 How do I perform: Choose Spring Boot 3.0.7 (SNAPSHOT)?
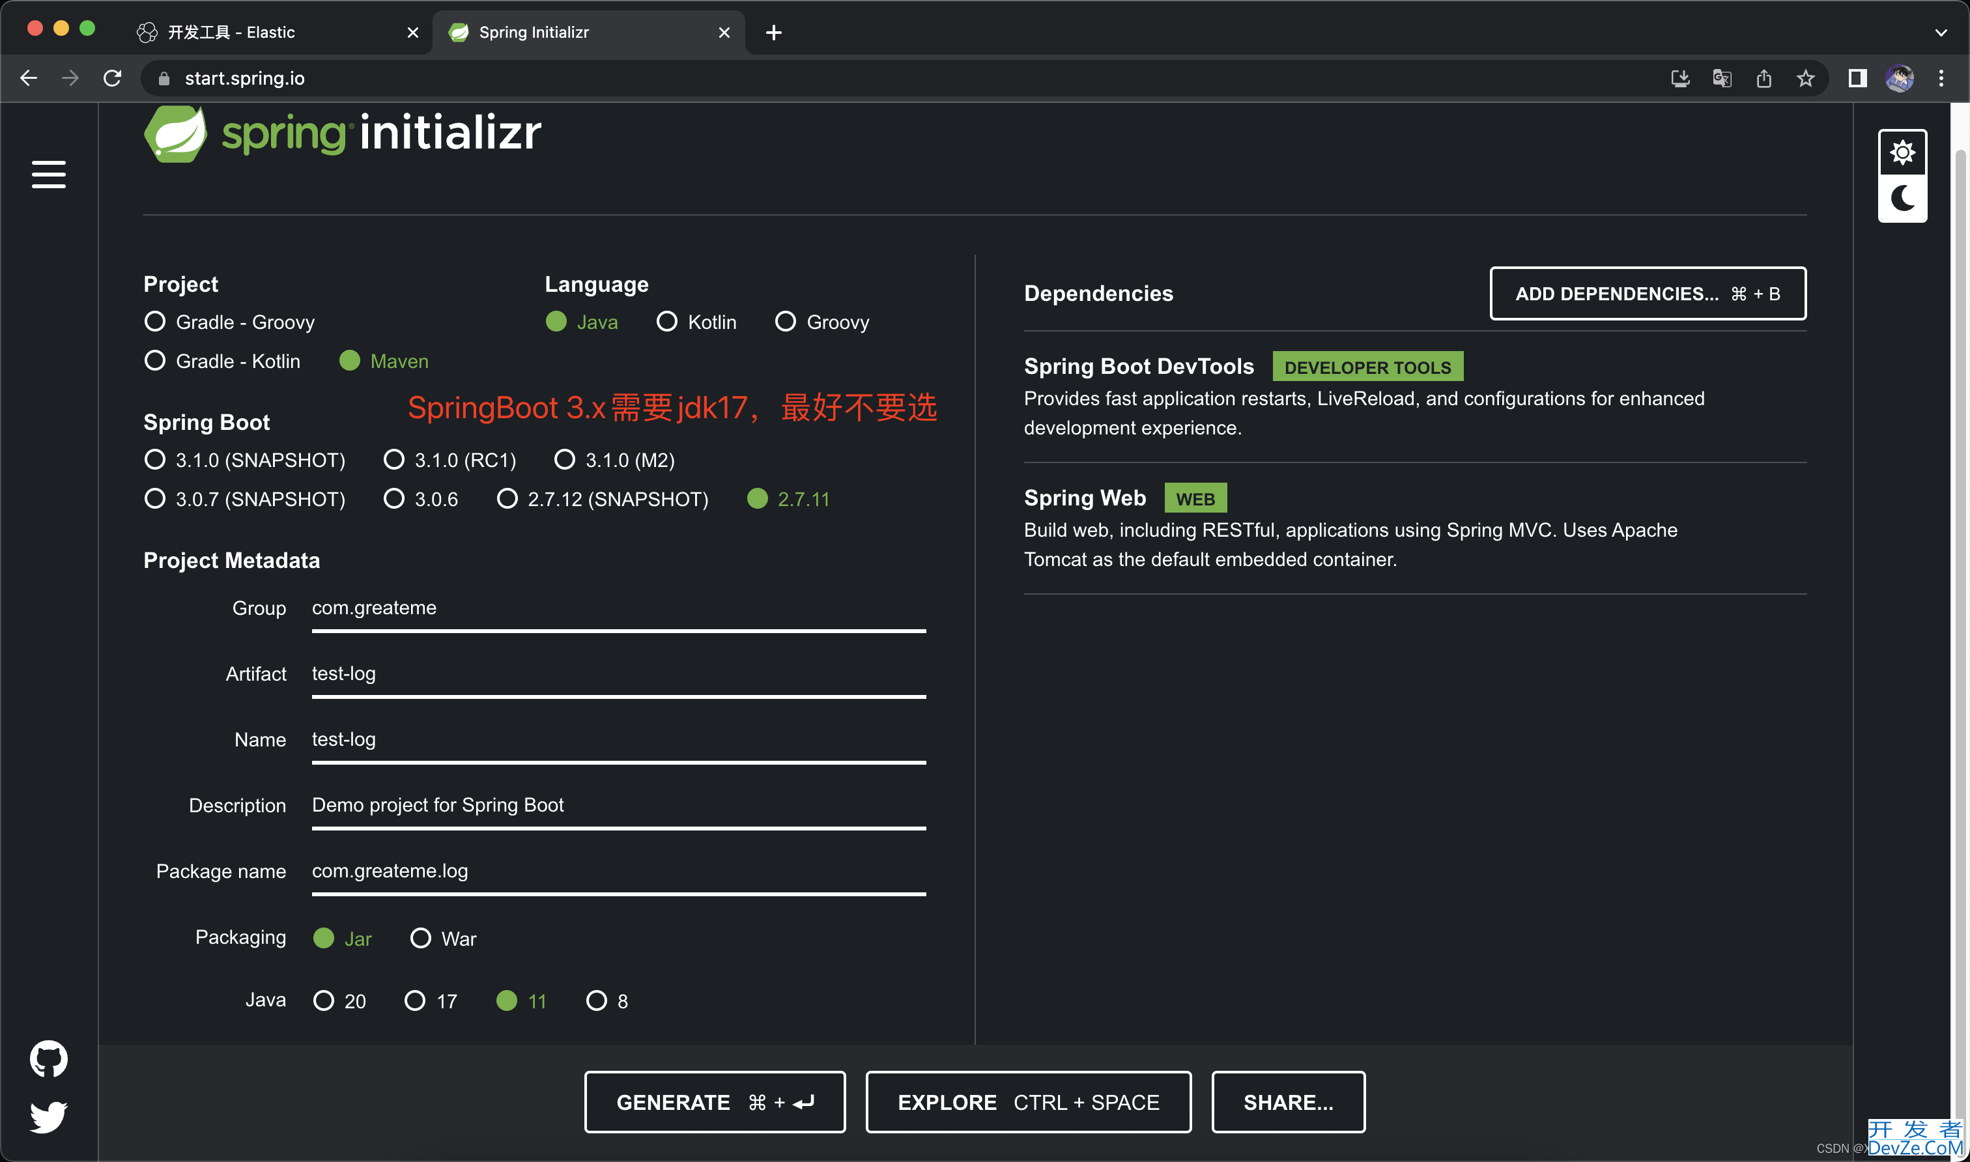(x=244, y=499)
